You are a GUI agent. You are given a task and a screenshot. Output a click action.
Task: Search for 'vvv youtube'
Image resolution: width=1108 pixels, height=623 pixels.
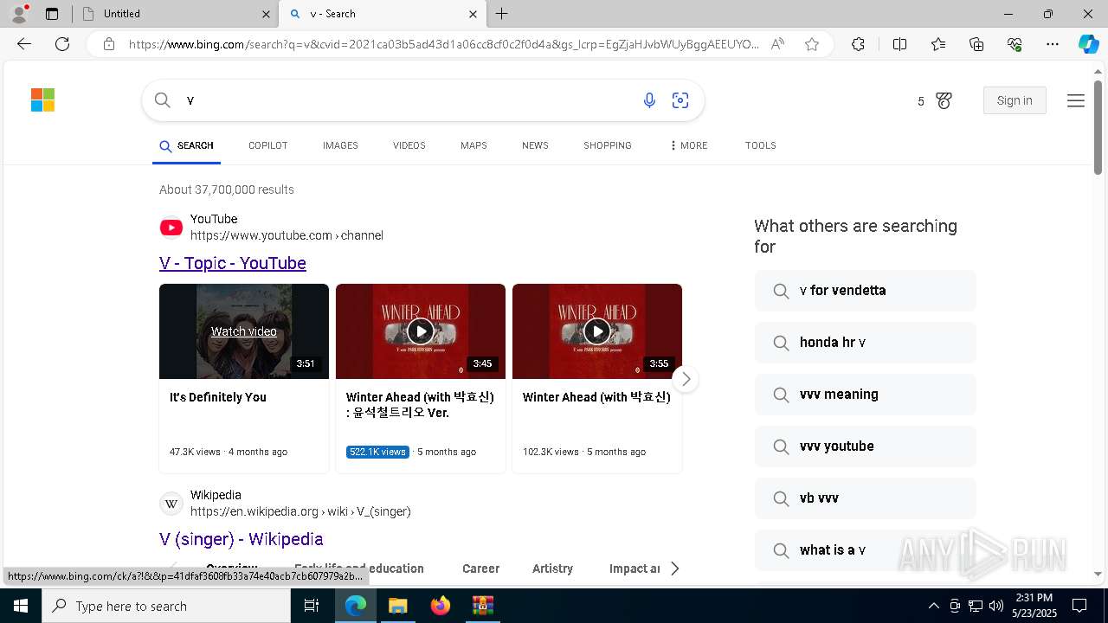[x=866, y=446]
